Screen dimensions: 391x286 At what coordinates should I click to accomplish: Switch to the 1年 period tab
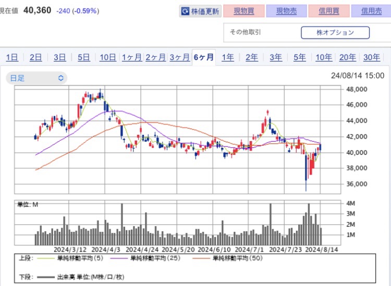coord(228,57)
